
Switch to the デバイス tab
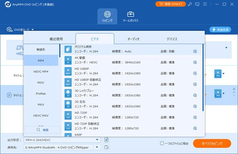pyautogui.click(x=172, y=39)
